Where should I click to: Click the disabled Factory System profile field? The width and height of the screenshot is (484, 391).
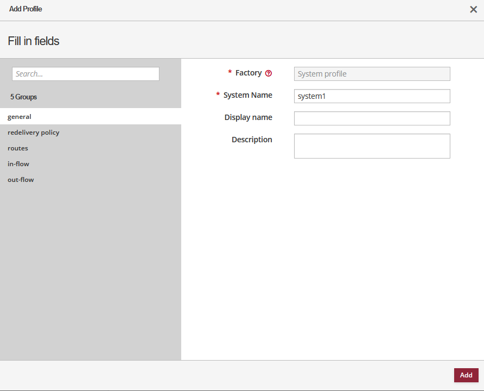[x=372, y=74]
